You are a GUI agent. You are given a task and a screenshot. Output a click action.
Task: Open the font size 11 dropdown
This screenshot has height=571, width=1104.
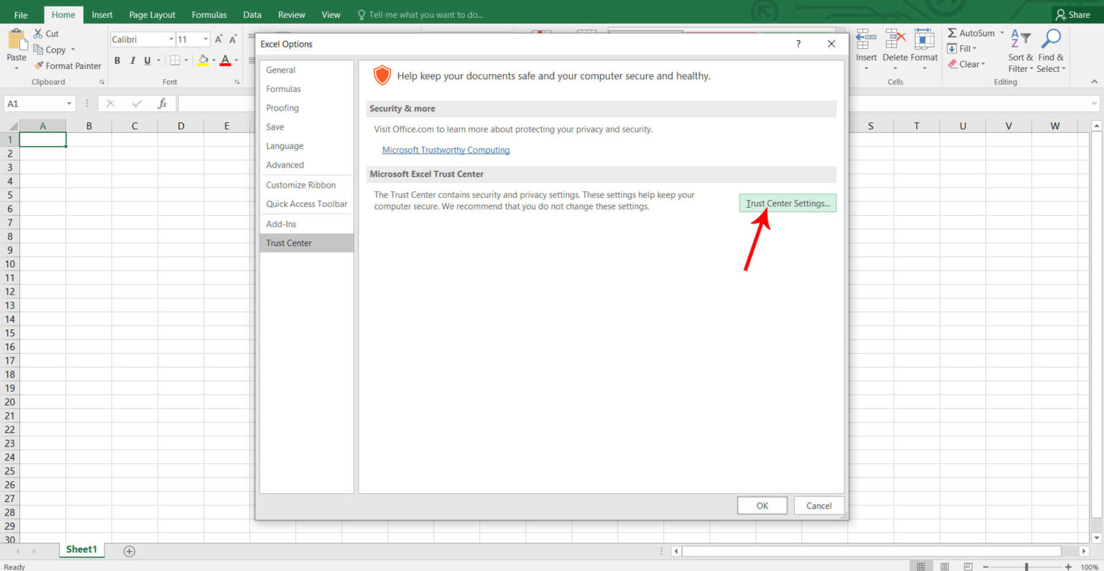[x=206, y=40]
